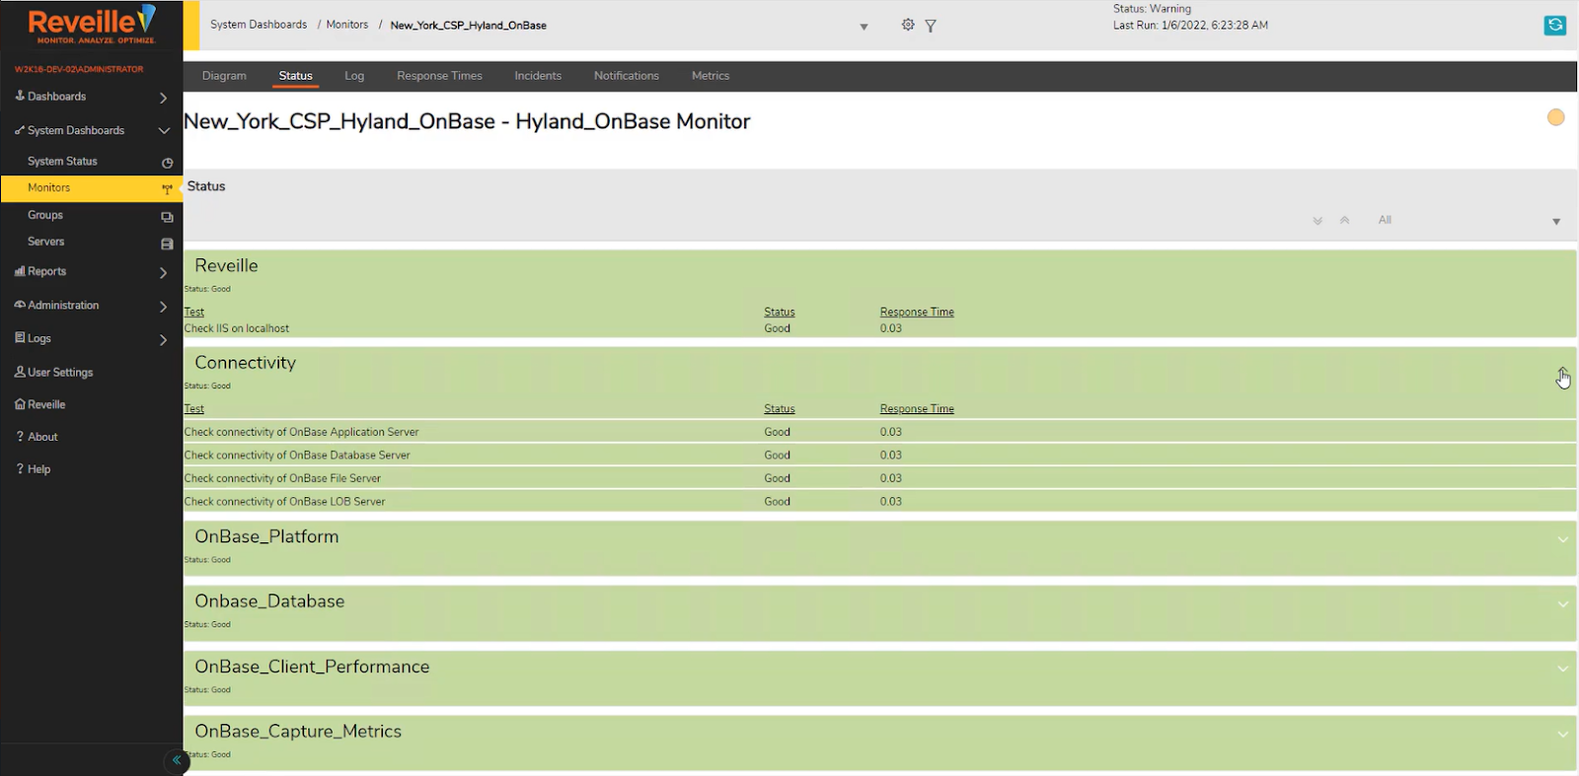The image size is (1579, 776).
Task: Click the orange warning status indicator
Action: coord(1556,117)
